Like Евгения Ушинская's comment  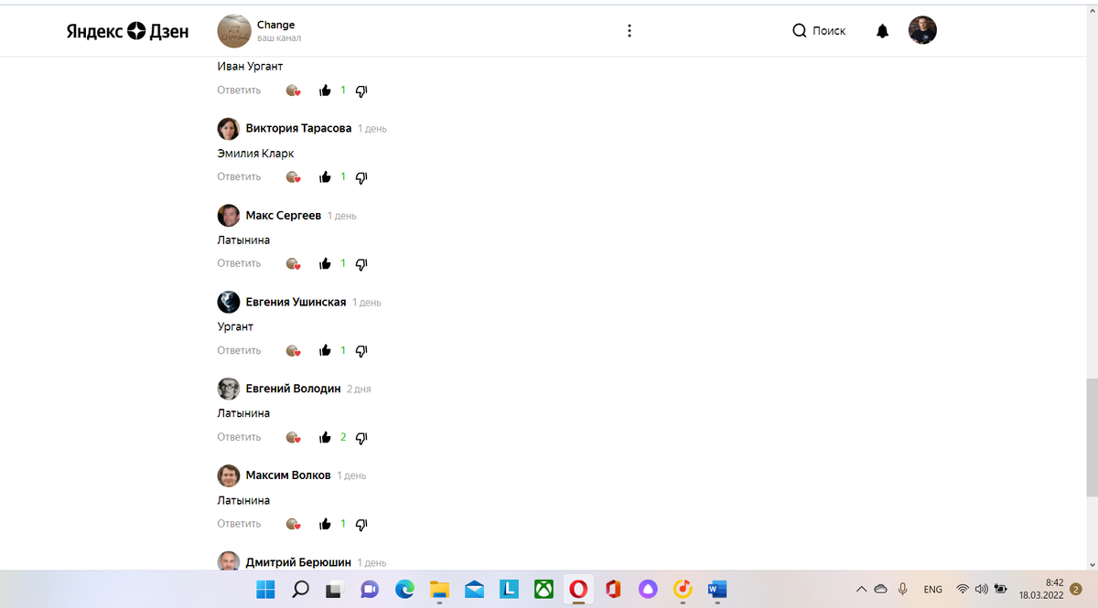point(325,350)
